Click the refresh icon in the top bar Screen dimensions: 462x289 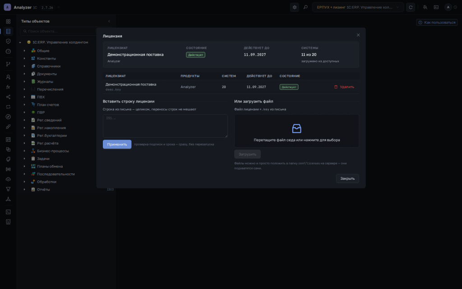[x=411, y=7]
